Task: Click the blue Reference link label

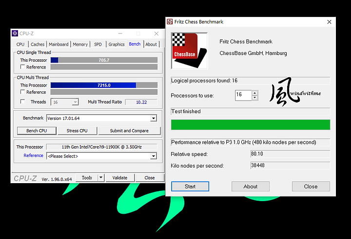Action: [x=33, y=155]
